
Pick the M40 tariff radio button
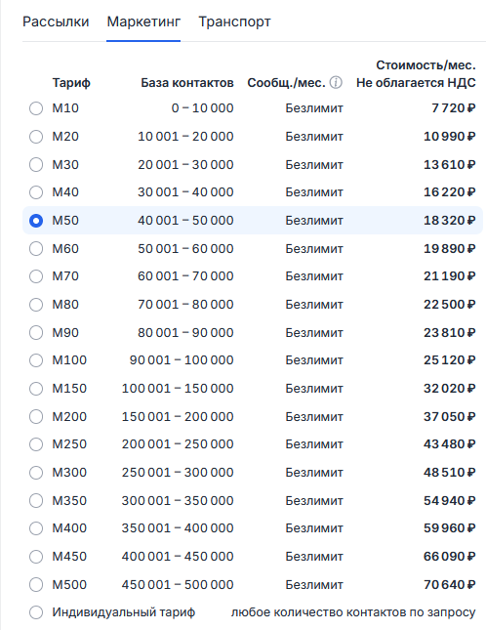(x=36, y=192)
